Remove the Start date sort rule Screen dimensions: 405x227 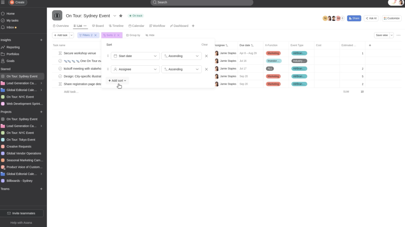[x=206, y=56]
